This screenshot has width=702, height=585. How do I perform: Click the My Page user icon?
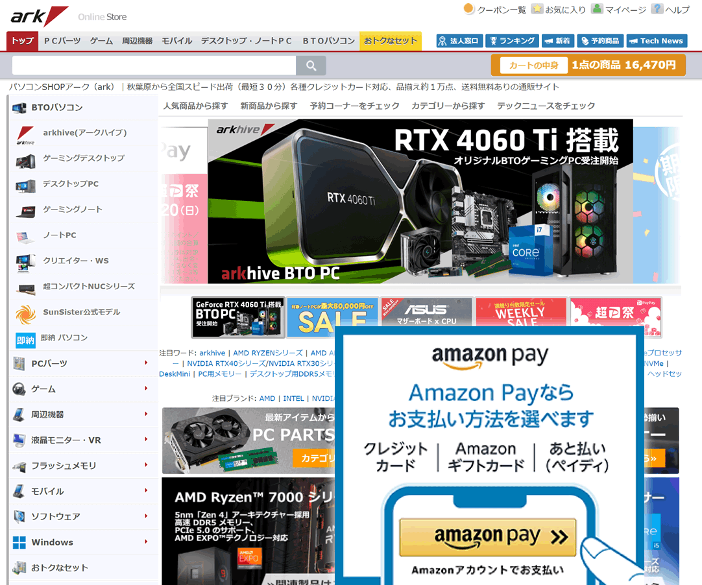tap(597, 8)
